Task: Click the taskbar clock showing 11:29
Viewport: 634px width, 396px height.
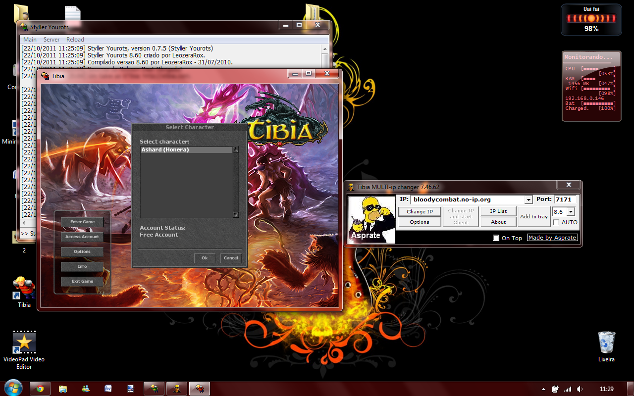Action: pyautogui.click(x=606, y=389)
